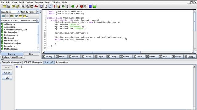The image size is (197, 110).
Task: Click the green plus Compile icon
Action: coord(73,6)
